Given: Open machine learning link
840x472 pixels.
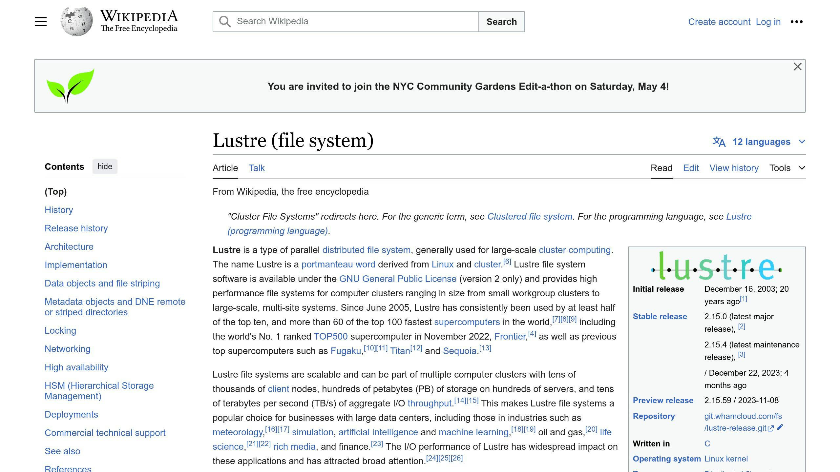Looking at the screenshot, I should (x=473, y=432).
